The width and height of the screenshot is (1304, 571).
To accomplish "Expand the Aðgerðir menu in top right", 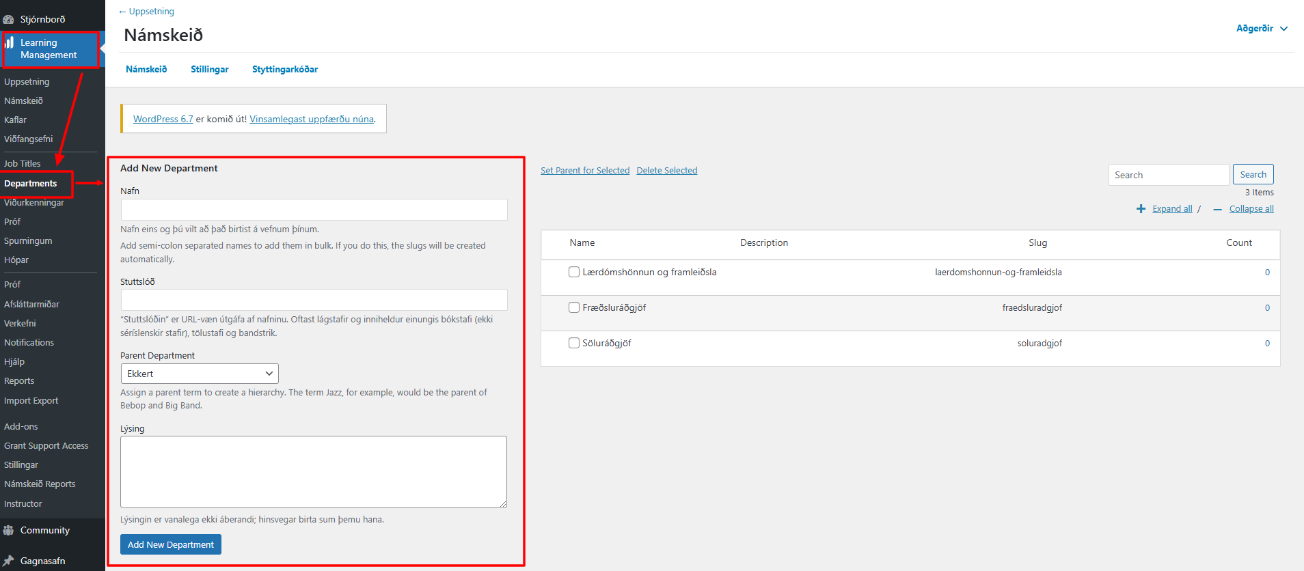I will (1262, 29).
